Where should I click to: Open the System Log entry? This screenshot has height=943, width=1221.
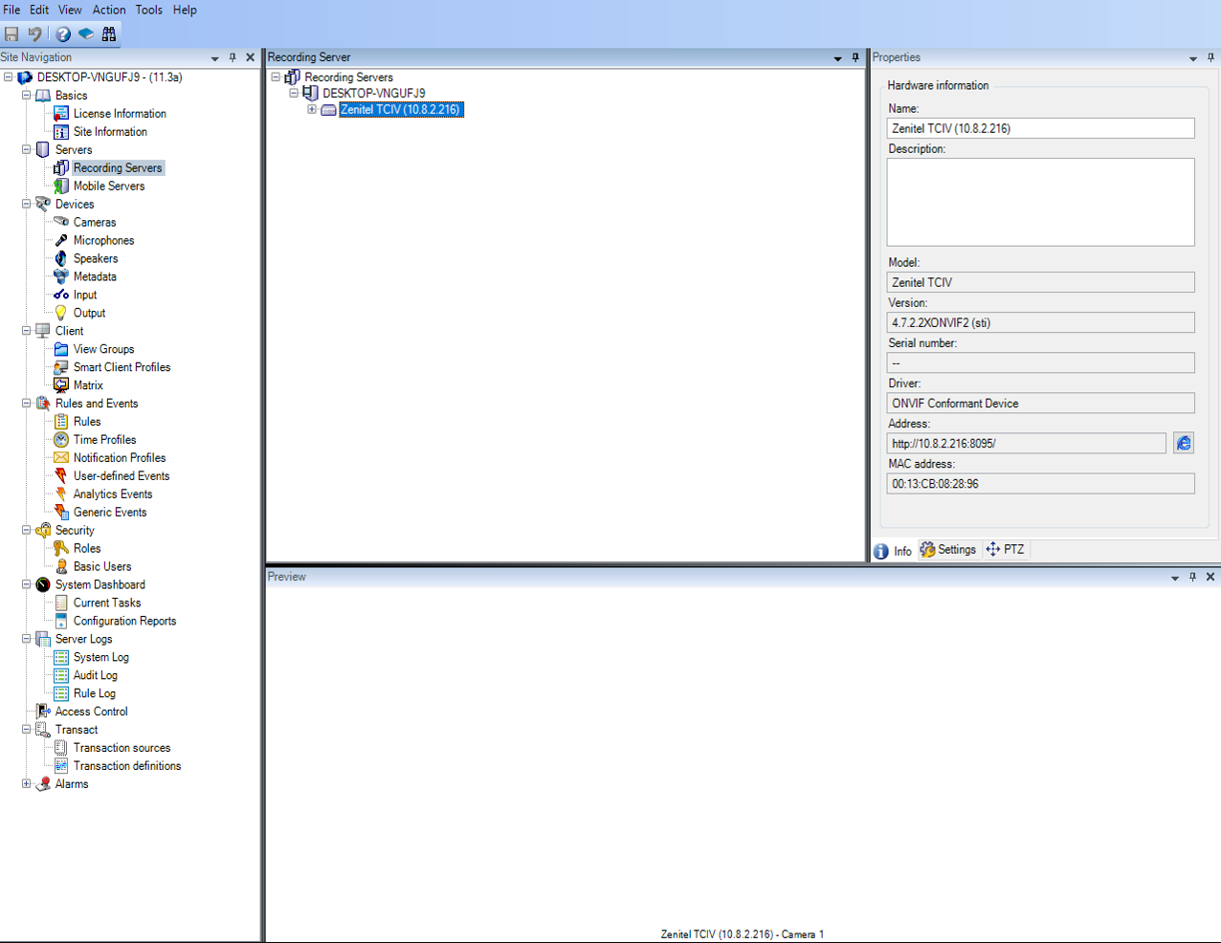pyautogui.click(x=100, y=658)
